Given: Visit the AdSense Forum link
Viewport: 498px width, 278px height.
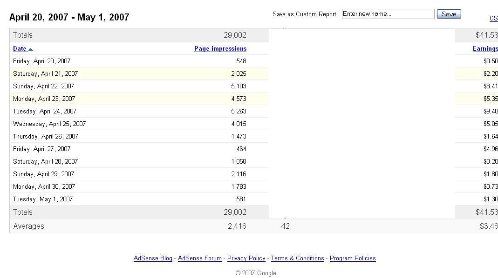Looking at the screenshot, I should [199, 258].
